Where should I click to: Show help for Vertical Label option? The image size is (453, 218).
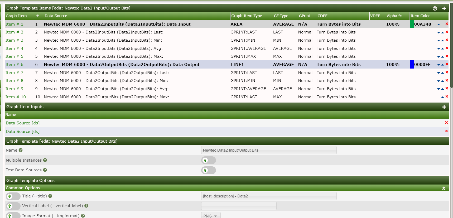click(86, 206)
